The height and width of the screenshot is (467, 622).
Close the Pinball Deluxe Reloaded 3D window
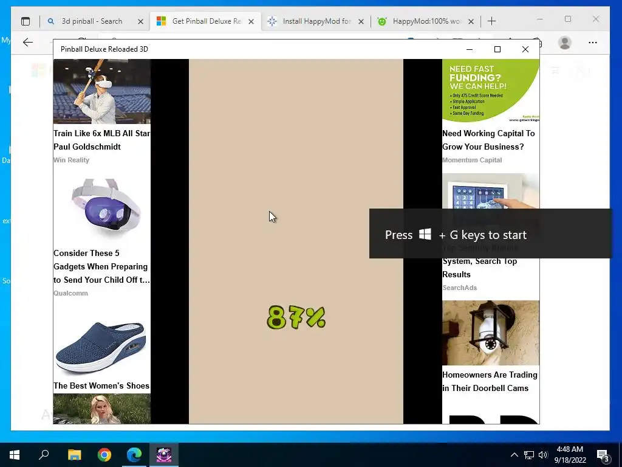[x=525, y=49]
